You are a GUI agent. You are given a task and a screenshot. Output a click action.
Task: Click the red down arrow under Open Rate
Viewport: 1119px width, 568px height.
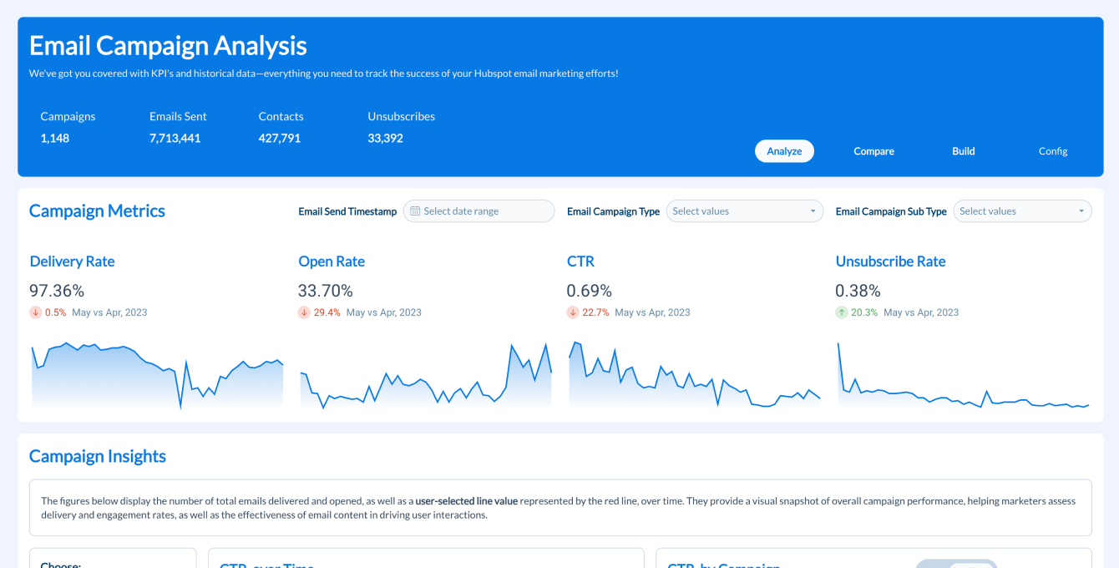point(305,312)
